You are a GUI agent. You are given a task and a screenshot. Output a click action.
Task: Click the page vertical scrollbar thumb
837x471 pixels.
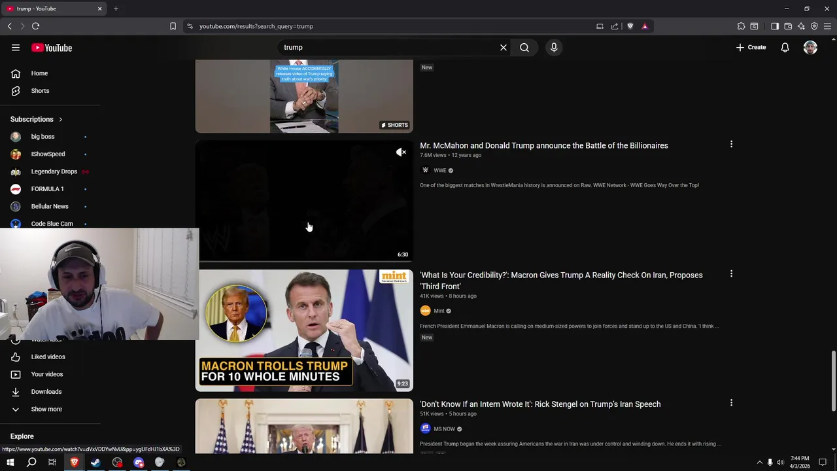(833, 381)
